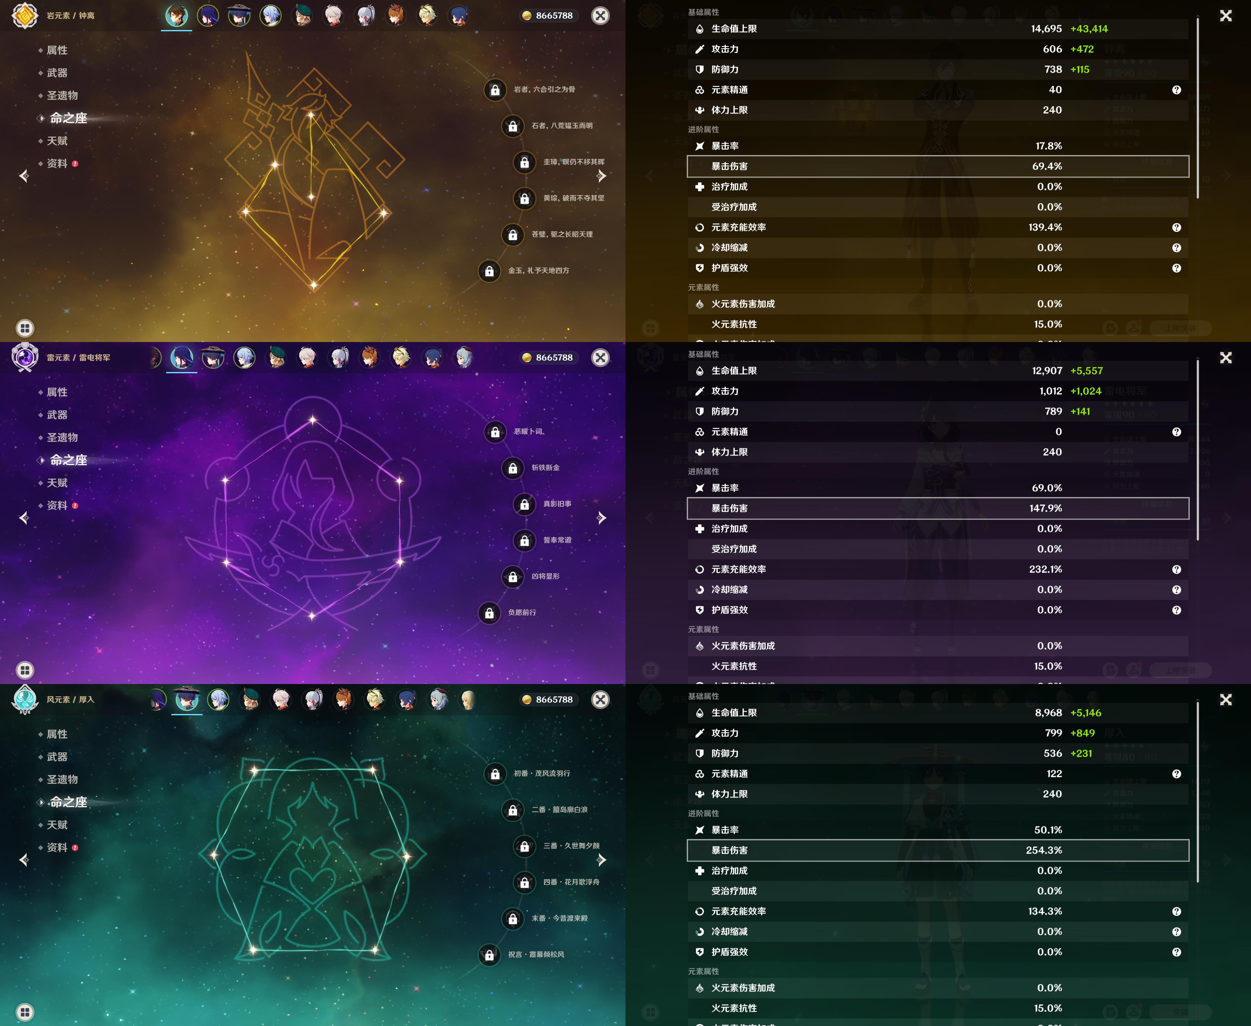This screenshot has height=1026, width=1251.
Task: Select the 暴击伤害 69.4% stat row
Action: point(937,166)
